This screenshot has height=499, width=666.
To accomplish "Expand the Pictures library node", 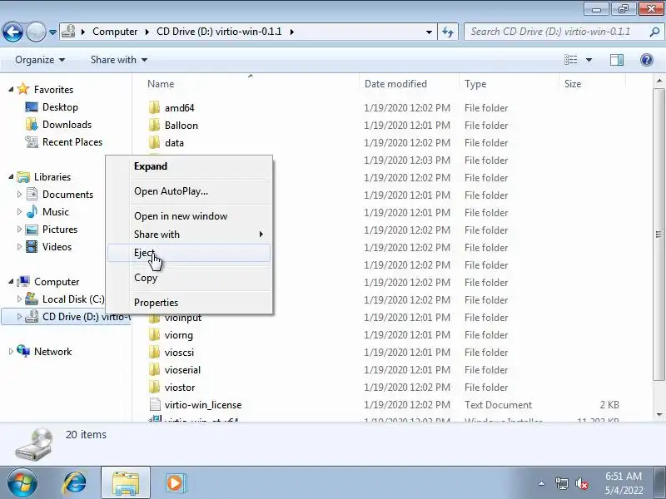I will (19, 230).
